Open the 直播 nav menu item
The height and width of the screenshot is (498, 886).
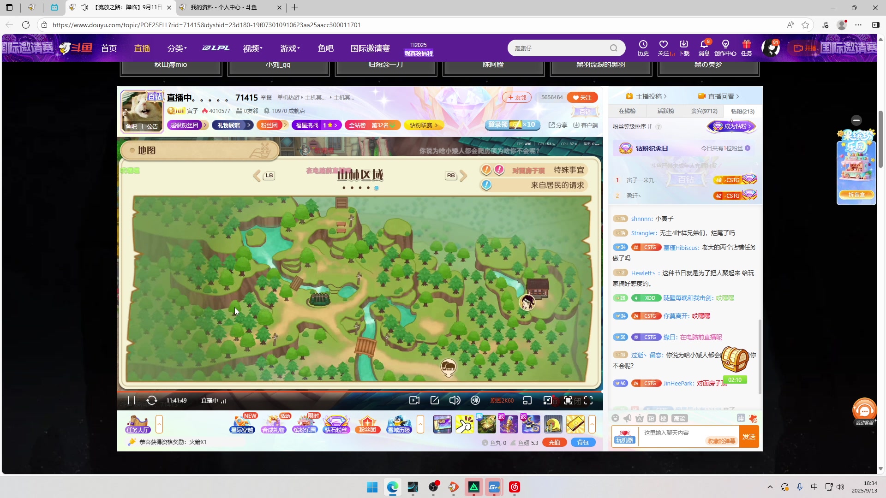click(x=142, y=48)
